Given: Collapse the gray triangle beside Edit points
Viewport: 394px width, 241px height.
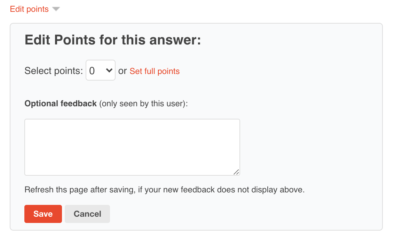Looking at the screenshot, I should tap(56, 9).
